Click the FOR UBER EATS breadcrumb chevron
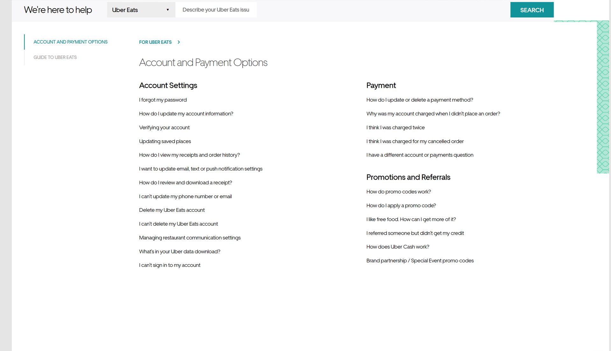Image resolution: width=611 pixels, height=351 pixels. tap(179, 42)
